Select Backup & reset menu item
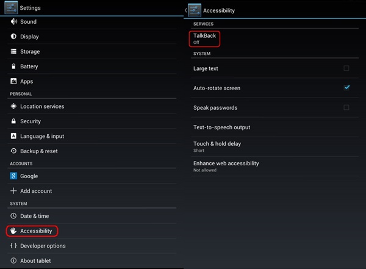Viewport: 366px width, 269px height. (x=91, y=151)
